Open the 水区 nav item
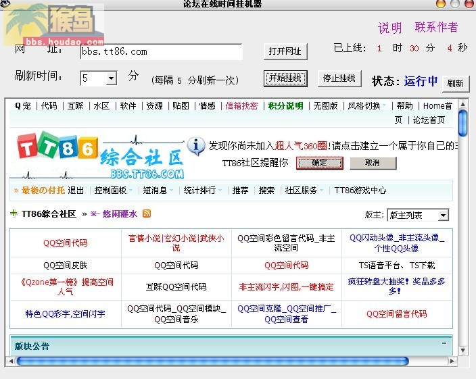This screenshot has height=379, width=476. click(101, 106)
